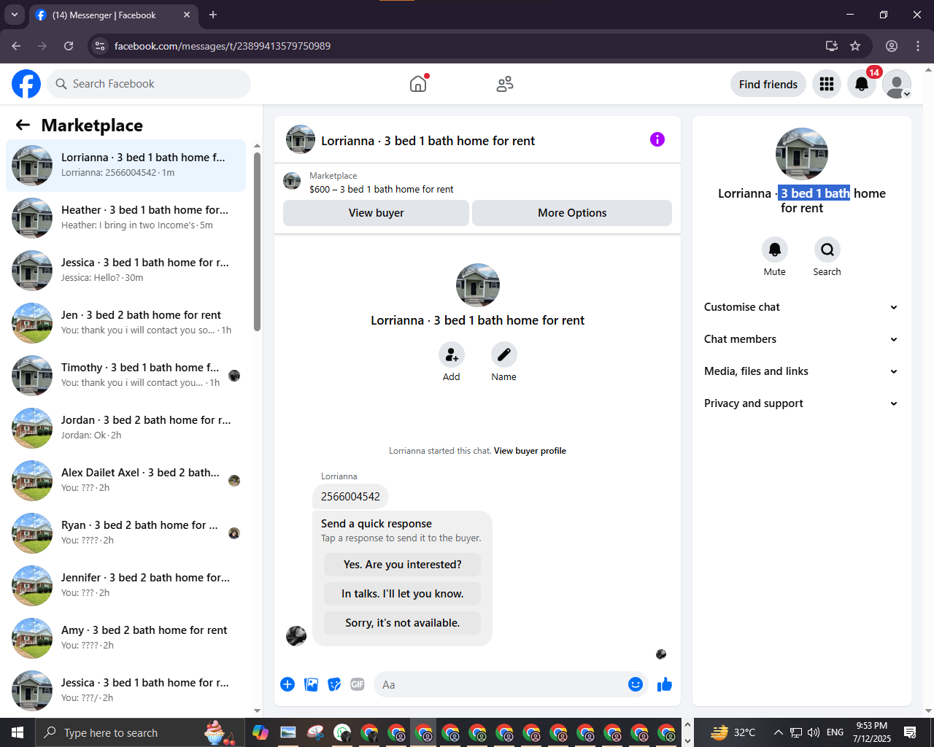Open the account profile avatar menu
The image size is (934, 747).
(x=897, y=84)
